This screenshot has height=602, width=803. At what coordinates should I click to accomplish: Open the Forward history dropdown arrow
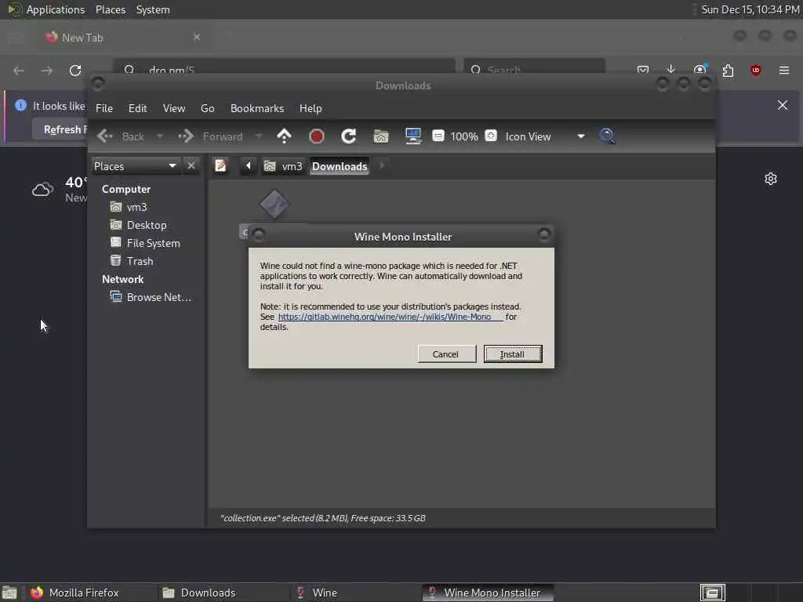tap(258, 136)
